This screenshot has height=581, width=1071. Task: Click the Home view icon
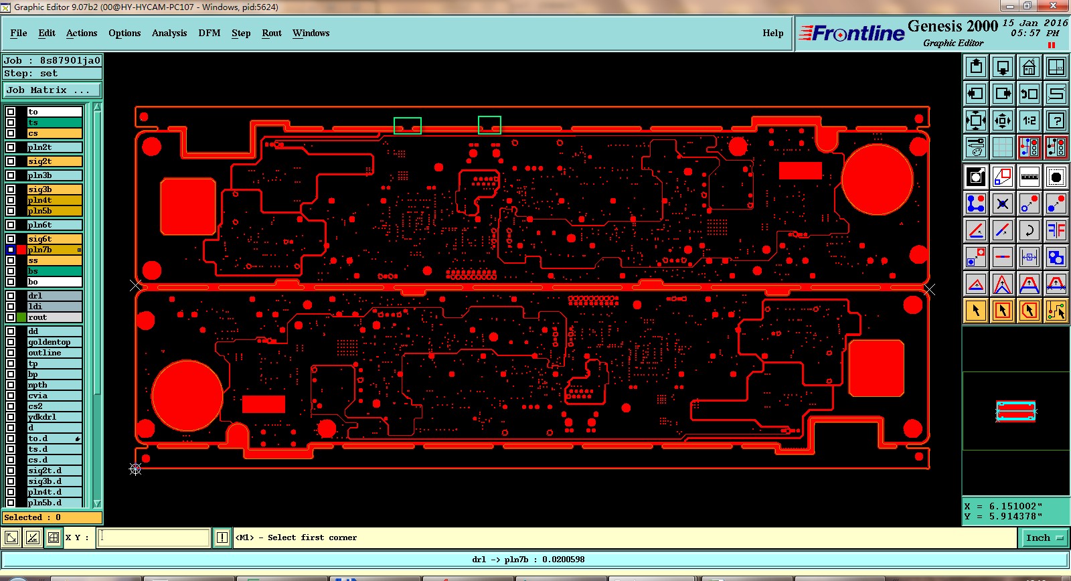pyautogui.click(x=1029, y=67)
